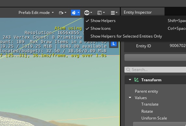Screen dimensions: 186x126
Task: Click the Translate property label
Action: pos(150,104)
